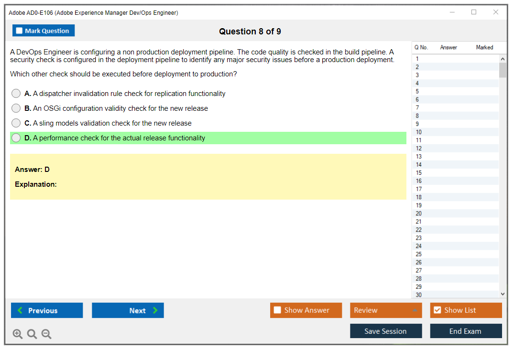The image size is (514, 351).
Task: Toggle the Mark Question checkbox
Action: coord(20,31)
